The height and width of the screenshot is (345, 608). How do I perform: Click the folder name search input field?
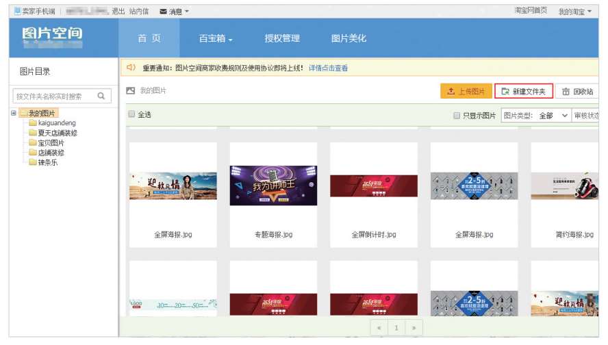(53, 97)
